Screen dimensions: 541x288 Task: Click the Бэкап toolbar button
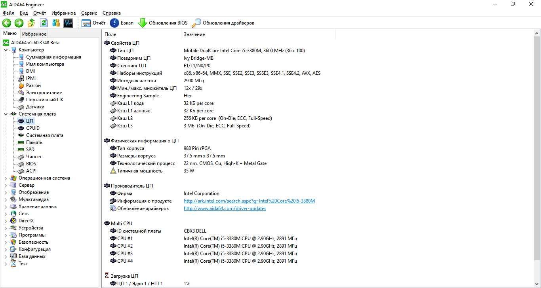click(x=122, y=23)
